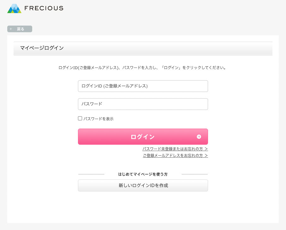Open the ご登録メールアドレスをお忘れの方 link

click(173, 155)
